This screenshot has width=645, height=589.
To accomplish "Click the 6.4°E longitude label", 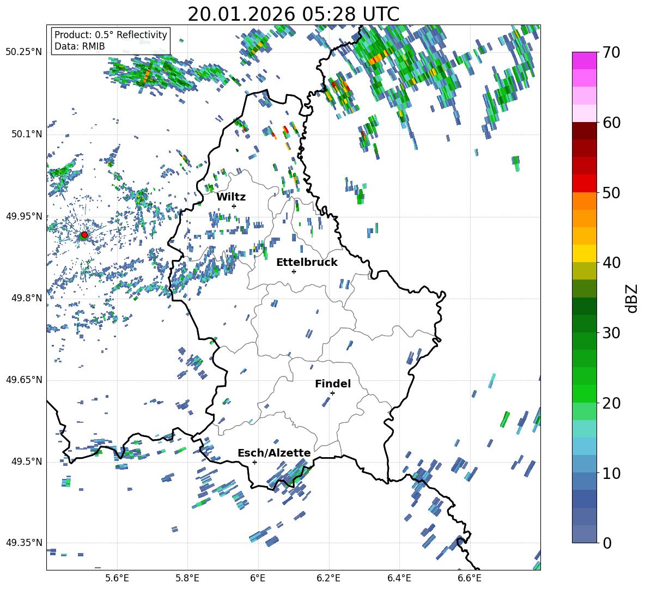I will 399,578.
